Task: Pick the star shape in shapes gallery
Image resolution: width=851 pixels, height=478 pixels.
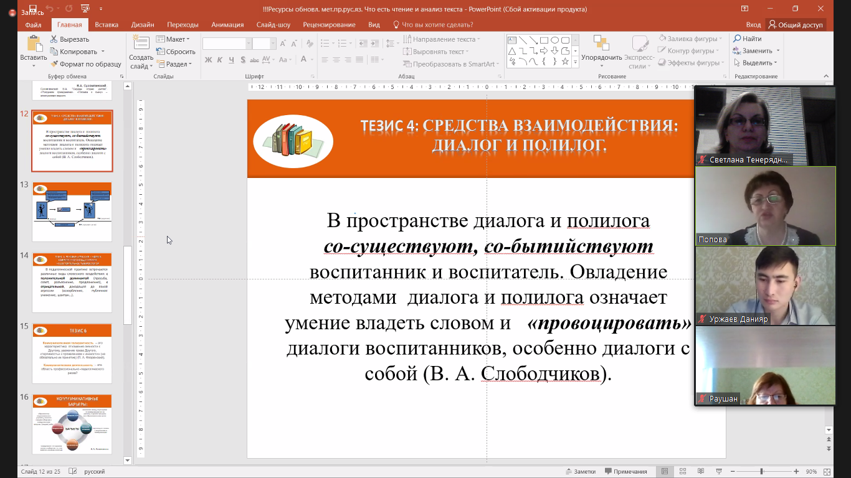Action: coord(565,62)
